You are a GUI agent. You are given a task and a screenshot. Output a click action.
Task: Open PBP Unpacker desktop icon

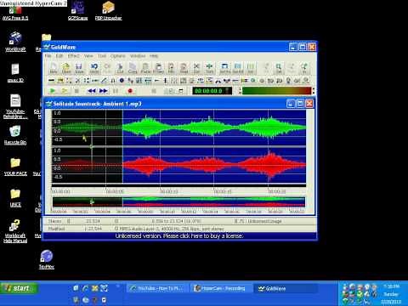(x=108, y=11)
